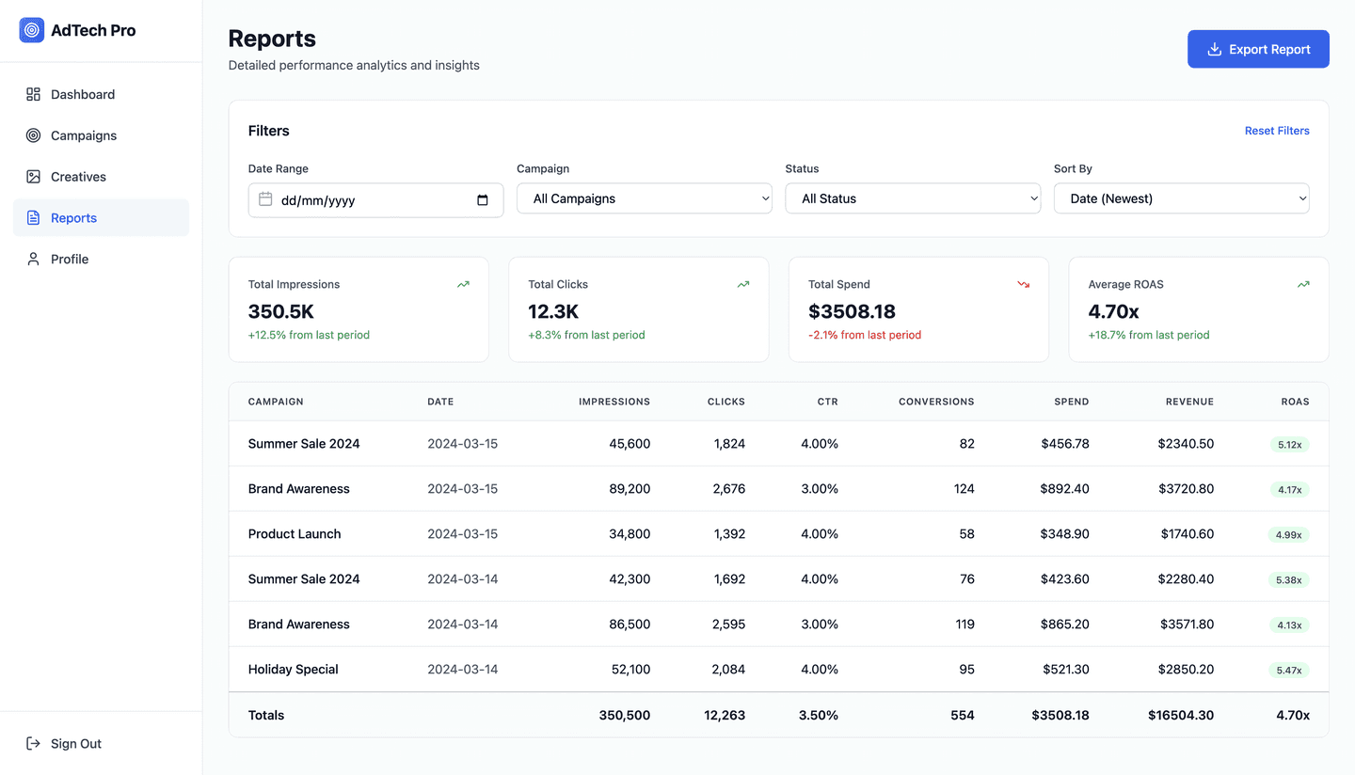This screenshot has width=1355, height=775.
Task: Click the AdTech Pro logo icon
Action: 32,30
